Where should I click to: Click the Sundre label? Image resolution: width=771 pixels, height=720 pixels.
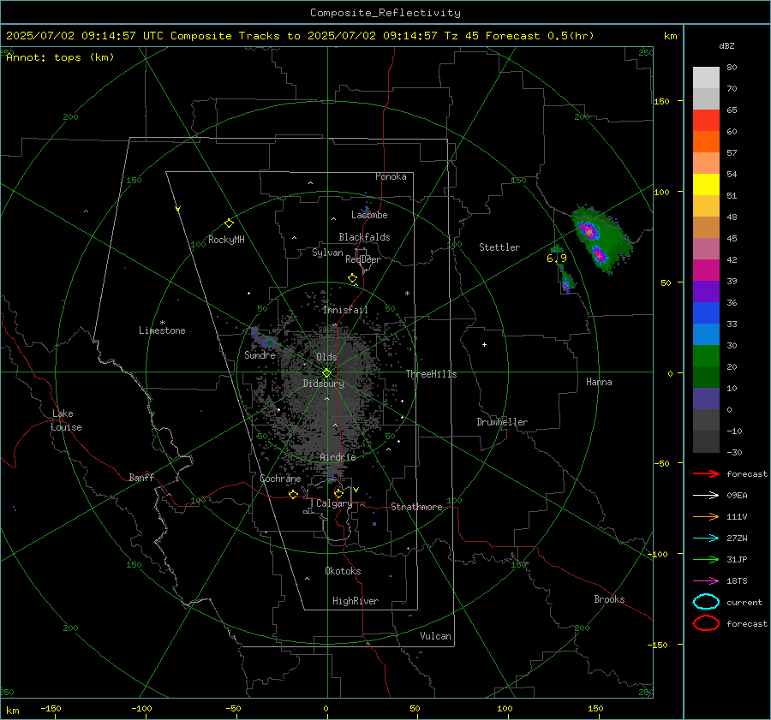coord(260,354)
